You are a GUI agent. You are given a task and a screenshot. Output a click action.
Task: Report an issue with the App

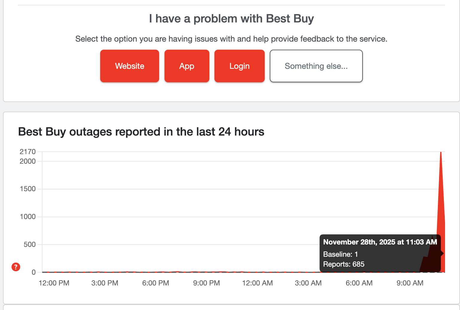click(187, 66)
